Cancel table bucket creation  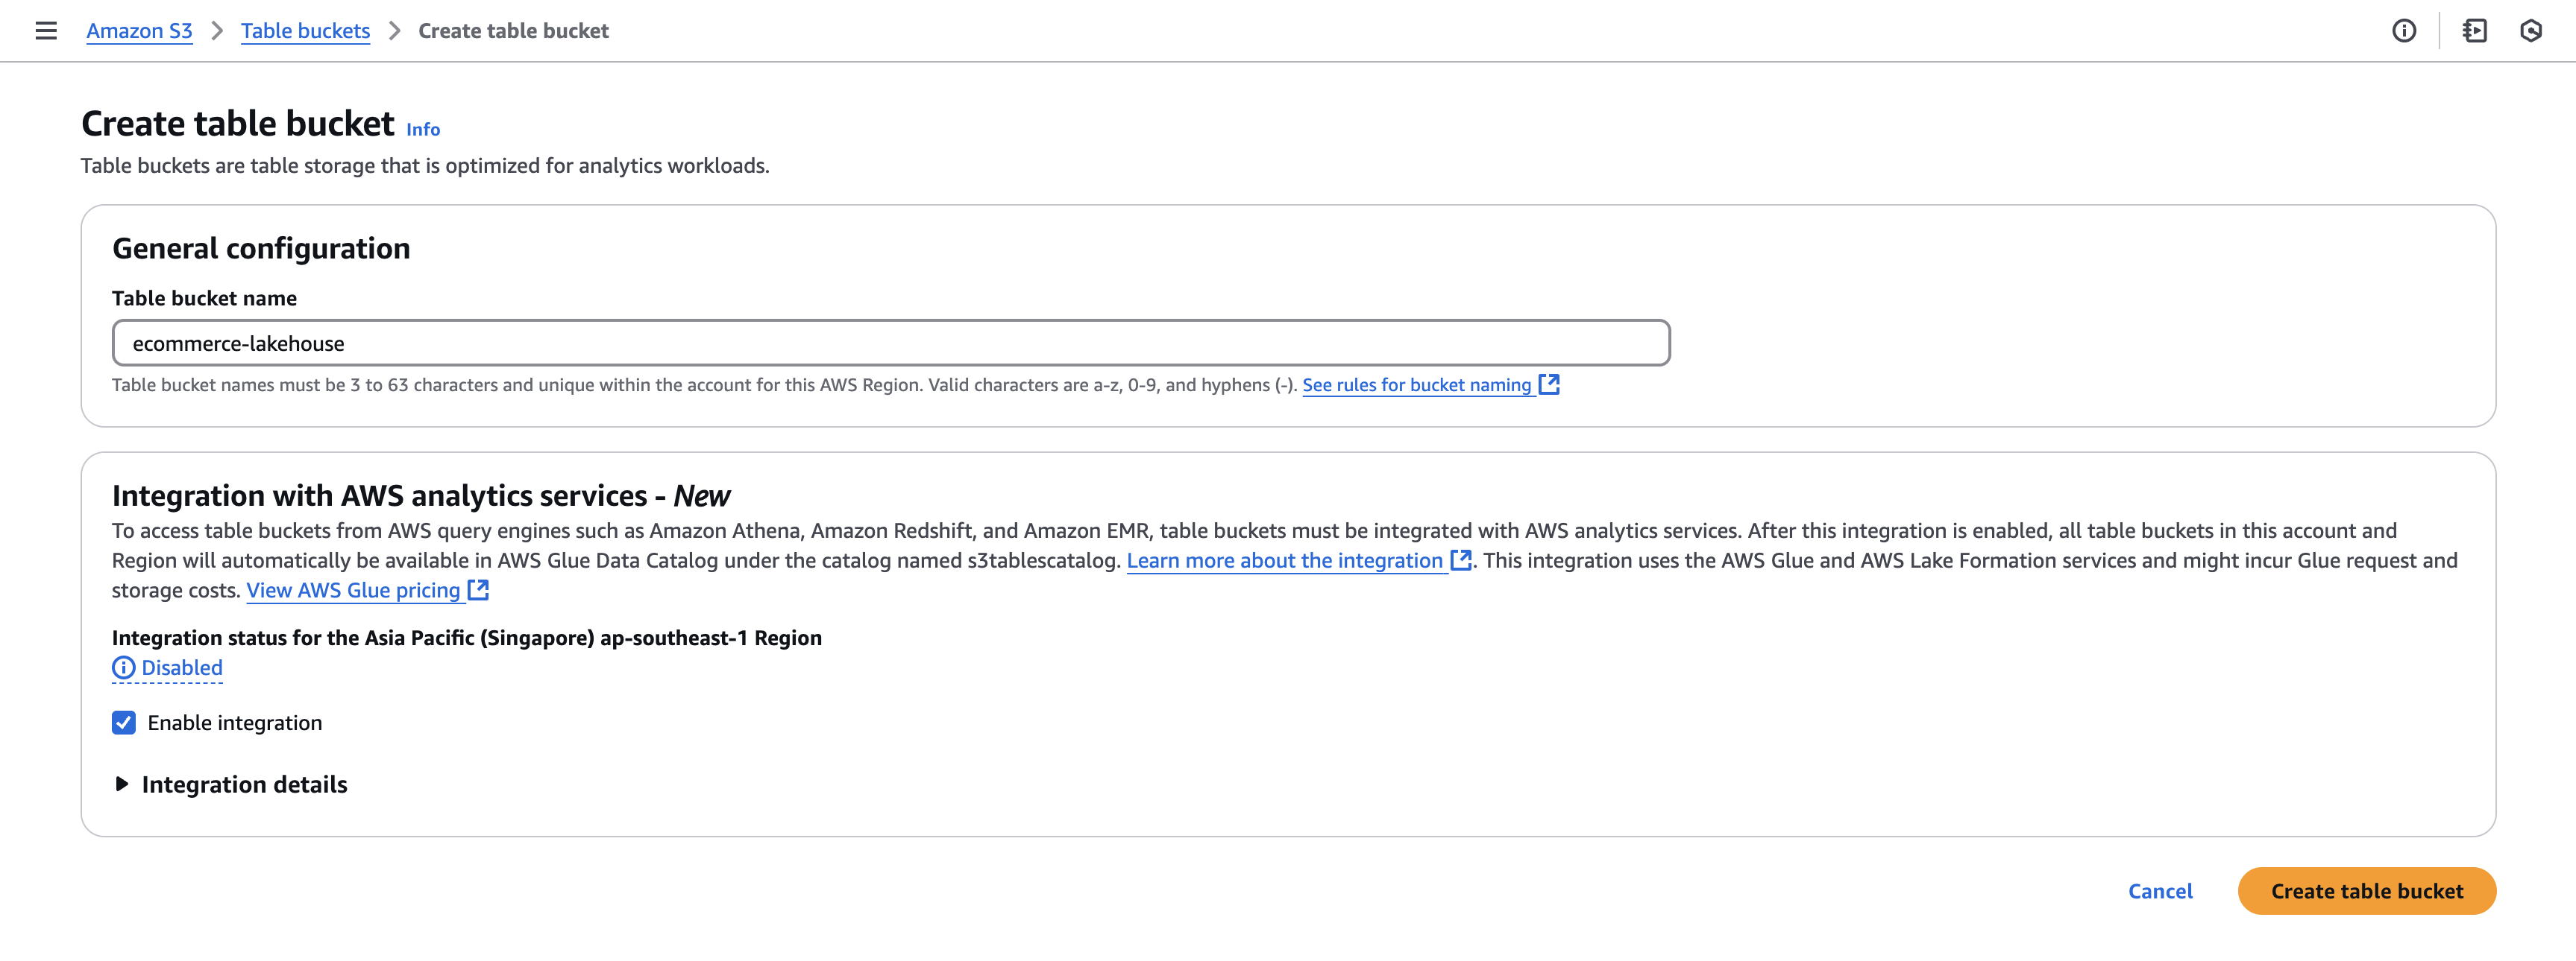2160,891
